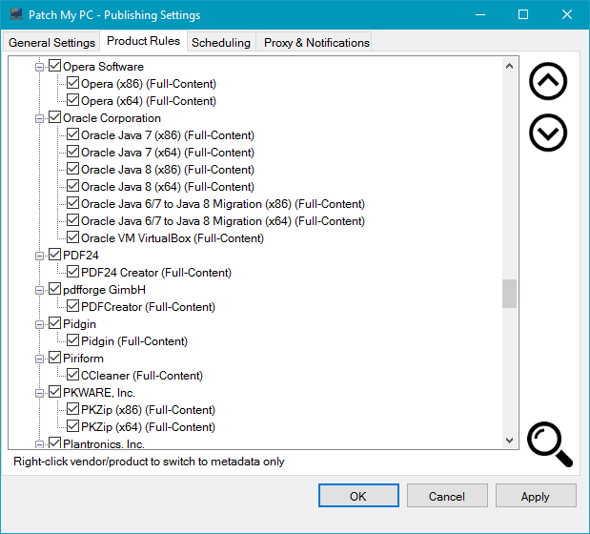Toggle the Pidgin (Full-Content) product checkbox
590x534 pixels.
(x=72, y=340)
